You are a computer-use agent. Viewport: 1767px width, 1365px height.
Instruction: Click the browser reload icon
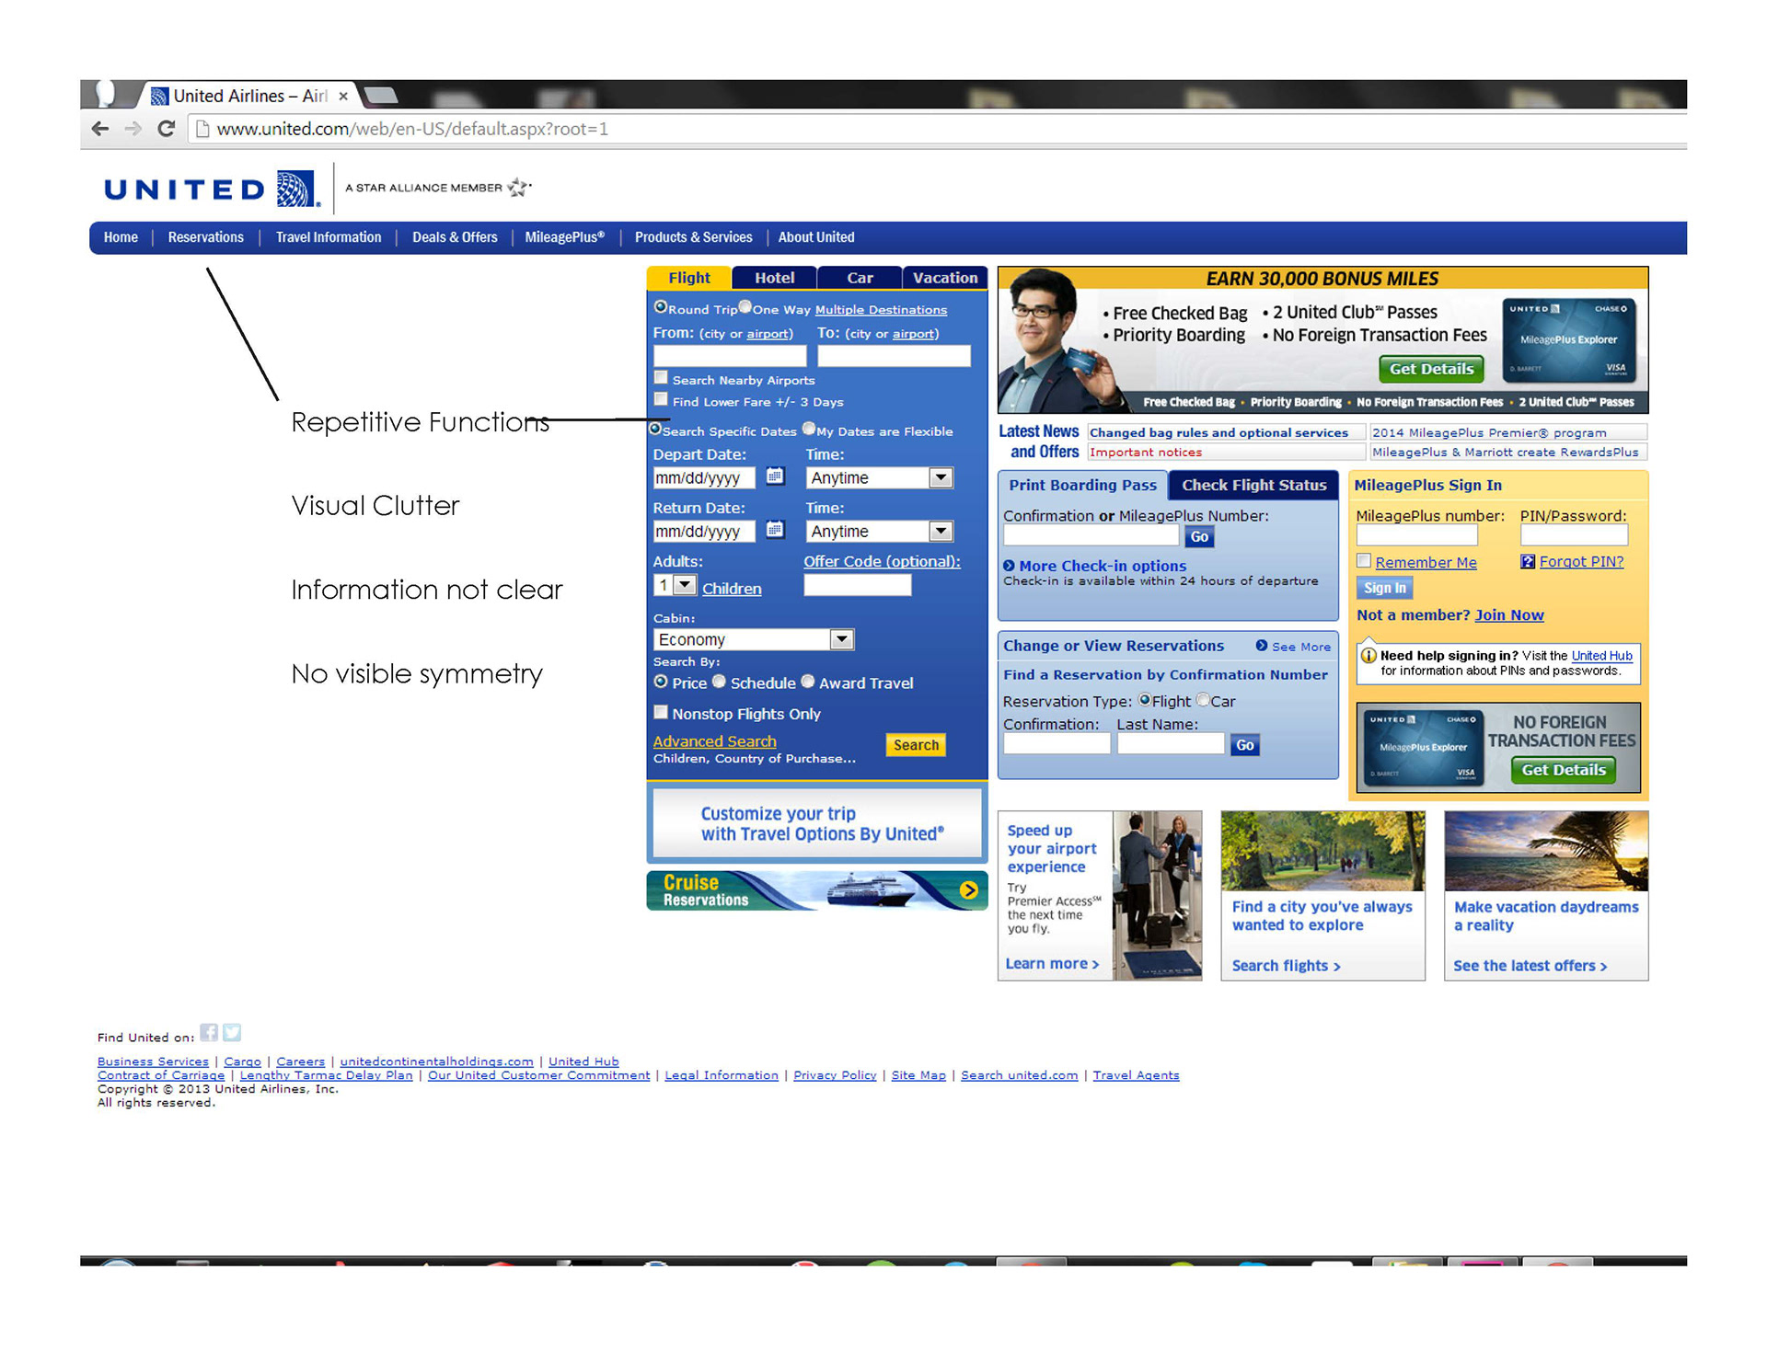(166, 129)
